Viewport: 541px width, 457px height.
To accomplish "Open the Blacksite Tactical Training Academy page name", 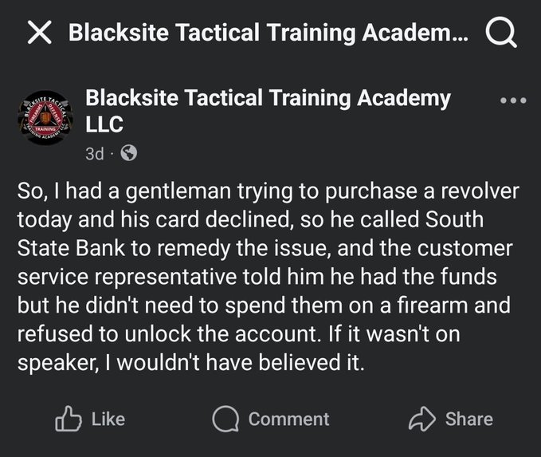I will pyautogui.click(x=268, y=99).
